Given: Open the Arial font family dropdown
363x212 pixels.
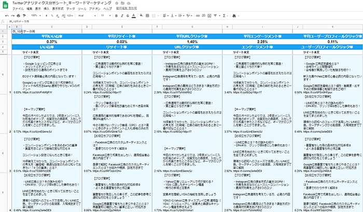Looking at the screenshot, I should [x=87, y=16].
